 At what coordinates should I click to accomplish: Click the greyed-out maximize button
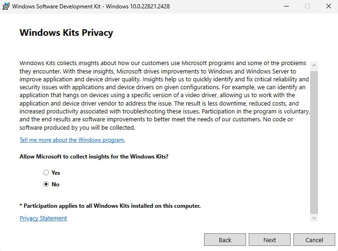(x=307, y=7)
